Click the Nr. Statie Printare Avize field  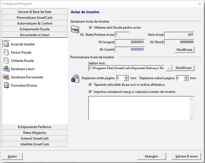pos(122,35)
